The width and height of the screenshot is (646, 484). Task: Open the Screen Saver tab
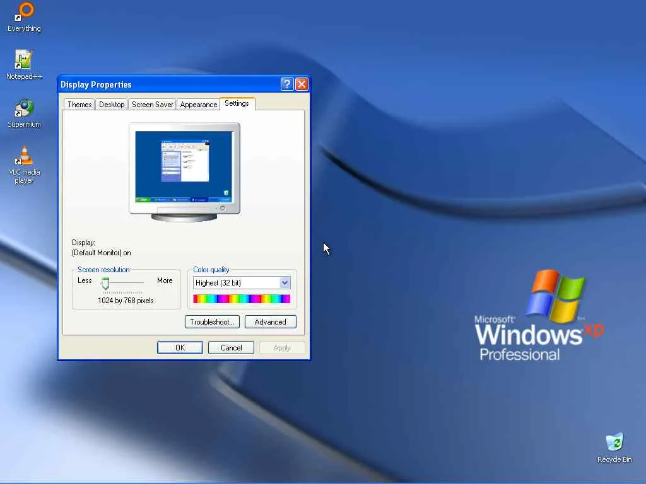coord(153,105)
